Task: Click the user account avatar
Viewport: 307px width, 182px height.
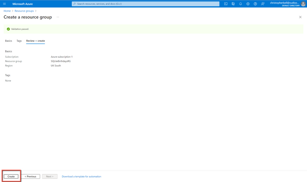Action: (x=303, y=4)
